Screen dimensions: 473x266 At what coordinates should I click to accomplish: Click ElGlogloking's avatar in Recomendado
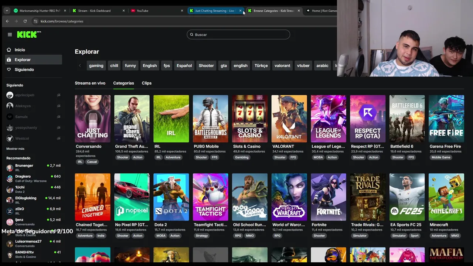(10, 200)
